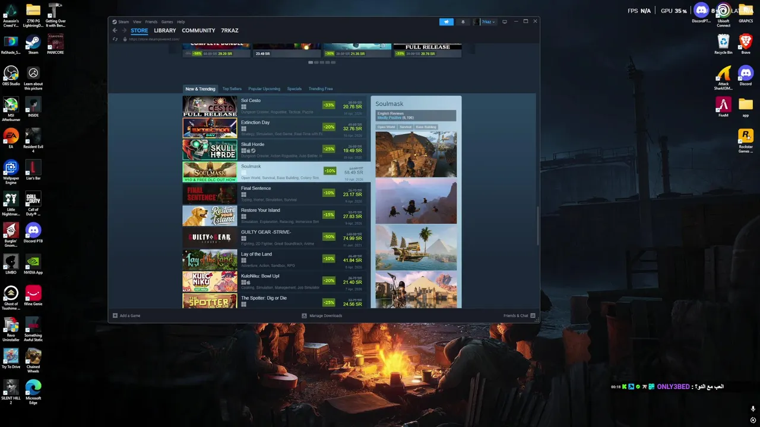The height and width of the screenshot is (427, 760).
Task: Open the Help menu
Action: point(181,22)
